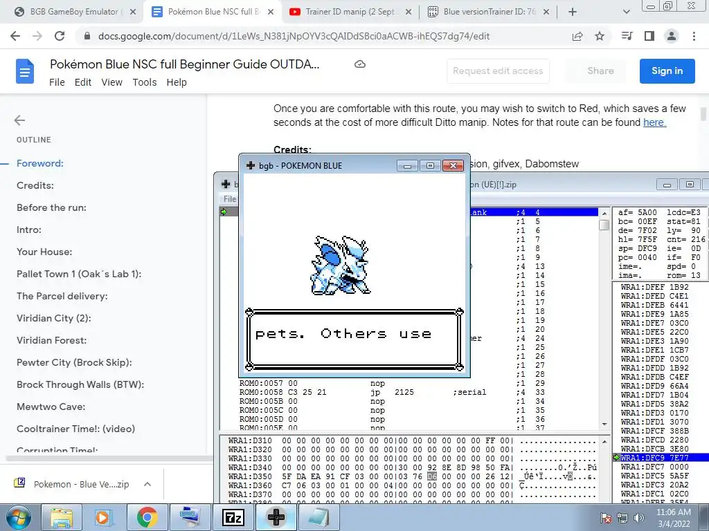Jump to Before the run outline heading

point(51,207)
